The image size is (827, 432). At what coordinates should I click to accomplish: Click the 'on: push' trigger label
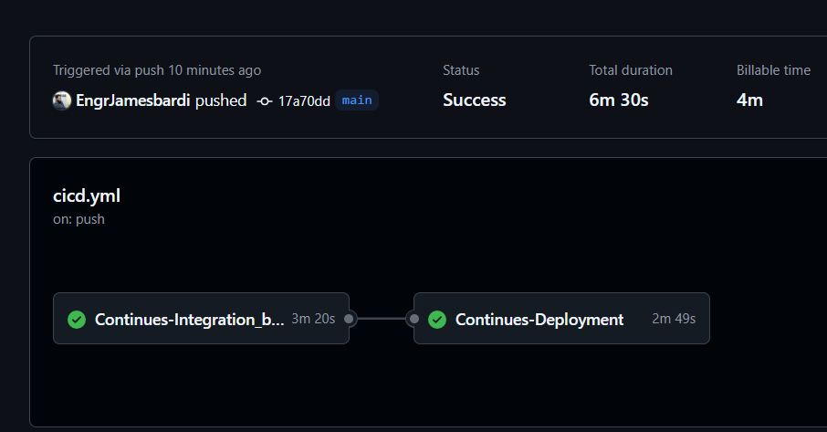pyautogui.click(x=79, y=219)
